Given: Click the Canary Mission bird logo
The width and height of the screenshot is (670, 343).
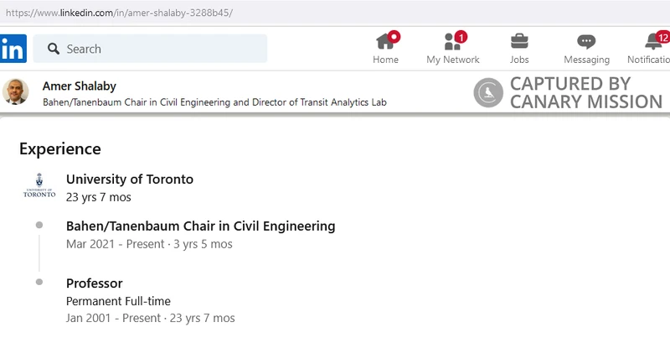Looking at the screenshot, I should pyautogui.click(x=487, y=92).
